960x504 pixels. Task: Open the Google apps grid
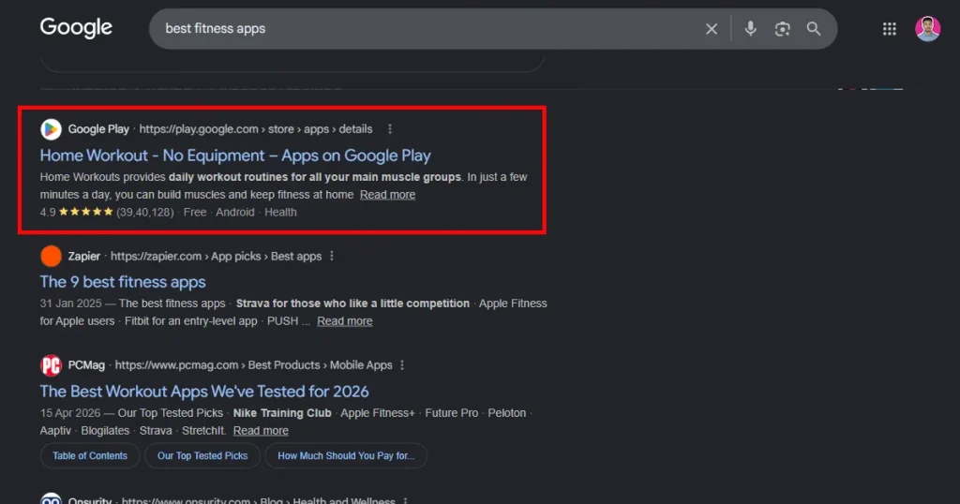[x=890, y=29]
